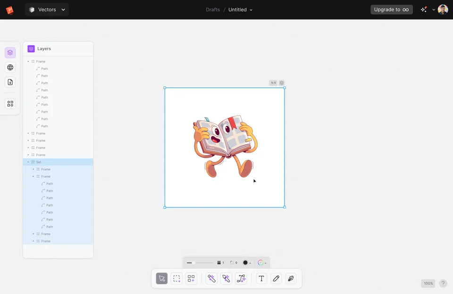
Task: Click the stroke width slider
Action: [200, 263]
